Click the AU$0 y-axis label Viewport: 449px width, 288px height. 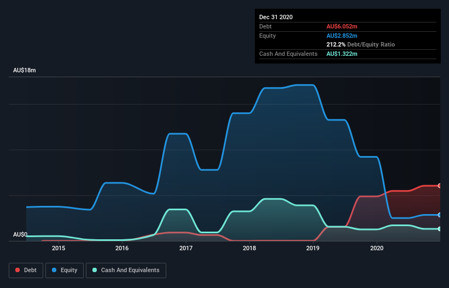click(x=20, y=234)
